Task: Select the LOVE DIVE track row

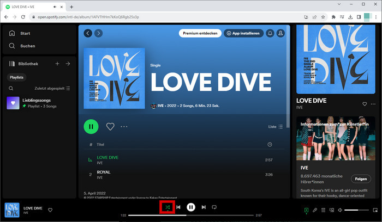Action: tap(184, 160)
